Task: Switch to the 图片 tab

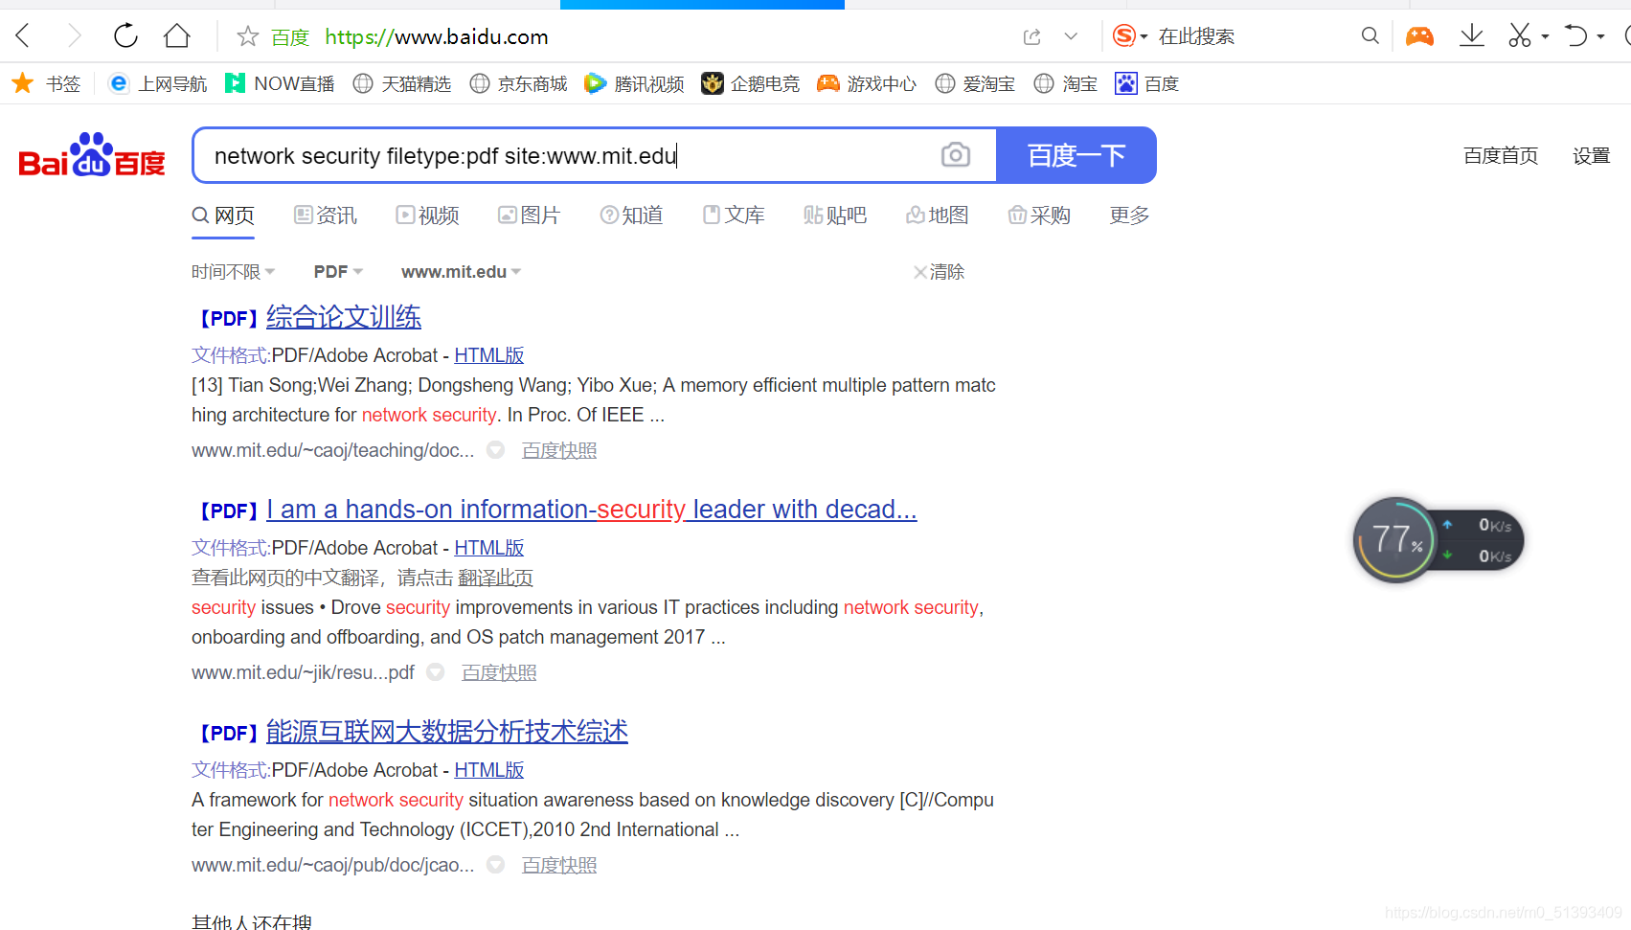Action: (x=530, y=215)
